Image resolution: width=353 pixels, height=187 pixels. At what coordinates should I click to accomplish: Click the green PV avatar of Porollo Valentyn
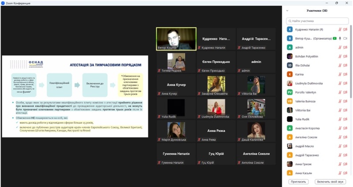pos(290,92)
